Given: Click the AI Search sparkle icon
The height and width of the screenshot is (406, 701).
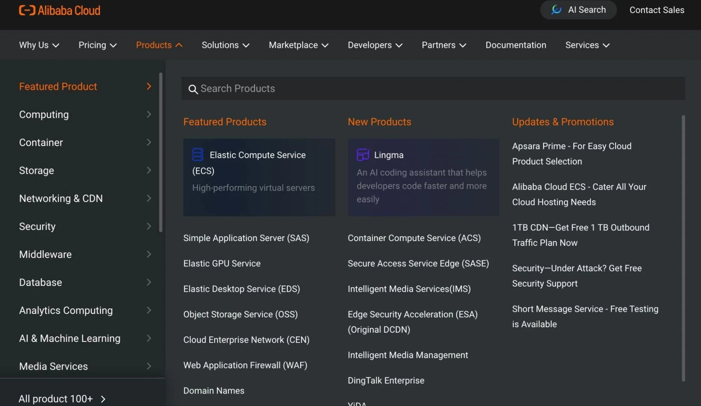Looking at the screenshot, I should click(556, 9).
